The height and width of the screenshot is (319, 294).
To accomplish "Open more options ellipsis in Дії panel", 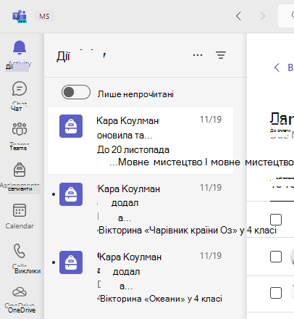I will [x=198, y=55].
